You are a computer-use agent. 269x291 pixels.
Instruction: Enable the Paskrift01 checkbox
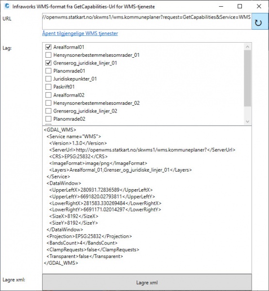(48, 87)
